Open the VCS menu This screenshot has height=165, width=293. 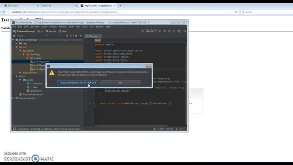[92, 27]
